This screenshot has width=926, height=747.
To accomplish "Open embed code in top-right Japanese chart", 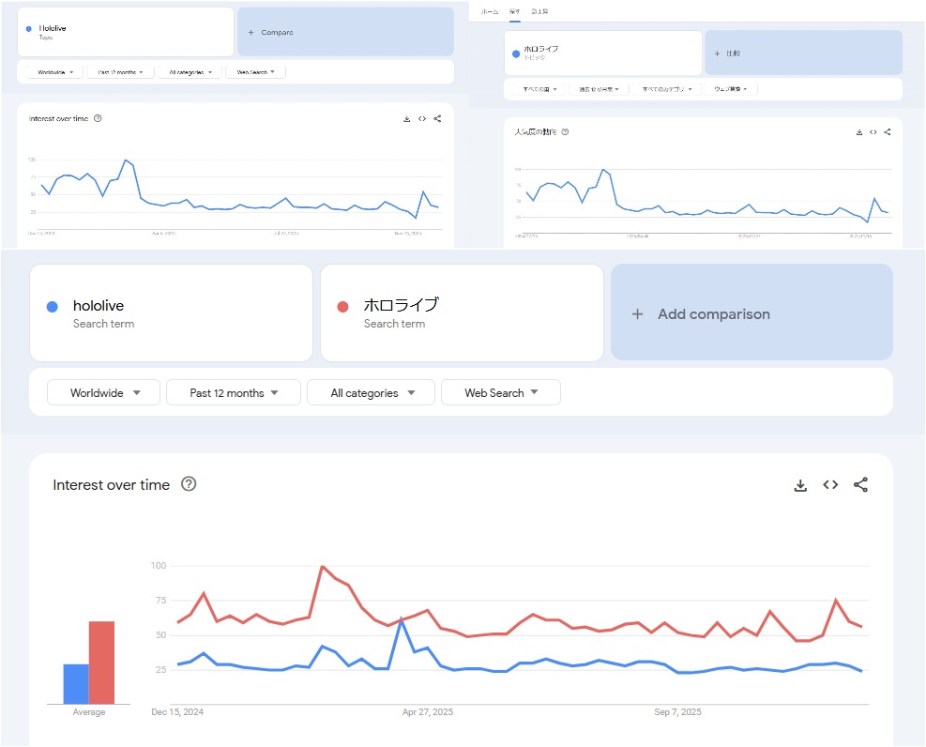I will (873, 132).
